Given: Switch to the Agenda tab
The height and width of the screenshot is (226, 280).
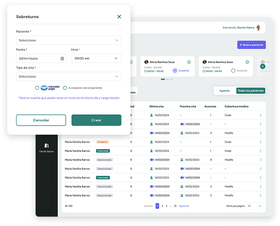Looking at the screenshot, I should (x=224, y=91).
